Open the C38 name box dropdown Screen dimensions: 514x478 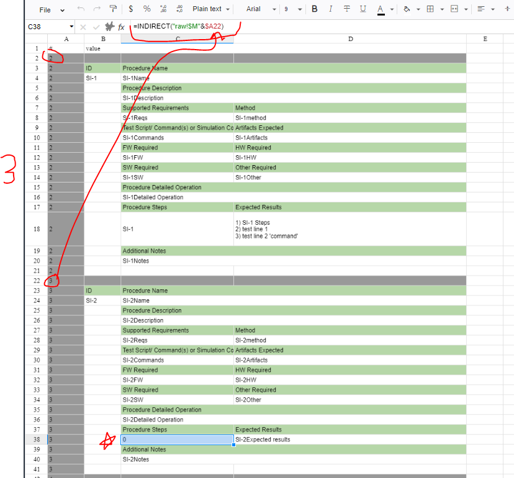point(71,27)
